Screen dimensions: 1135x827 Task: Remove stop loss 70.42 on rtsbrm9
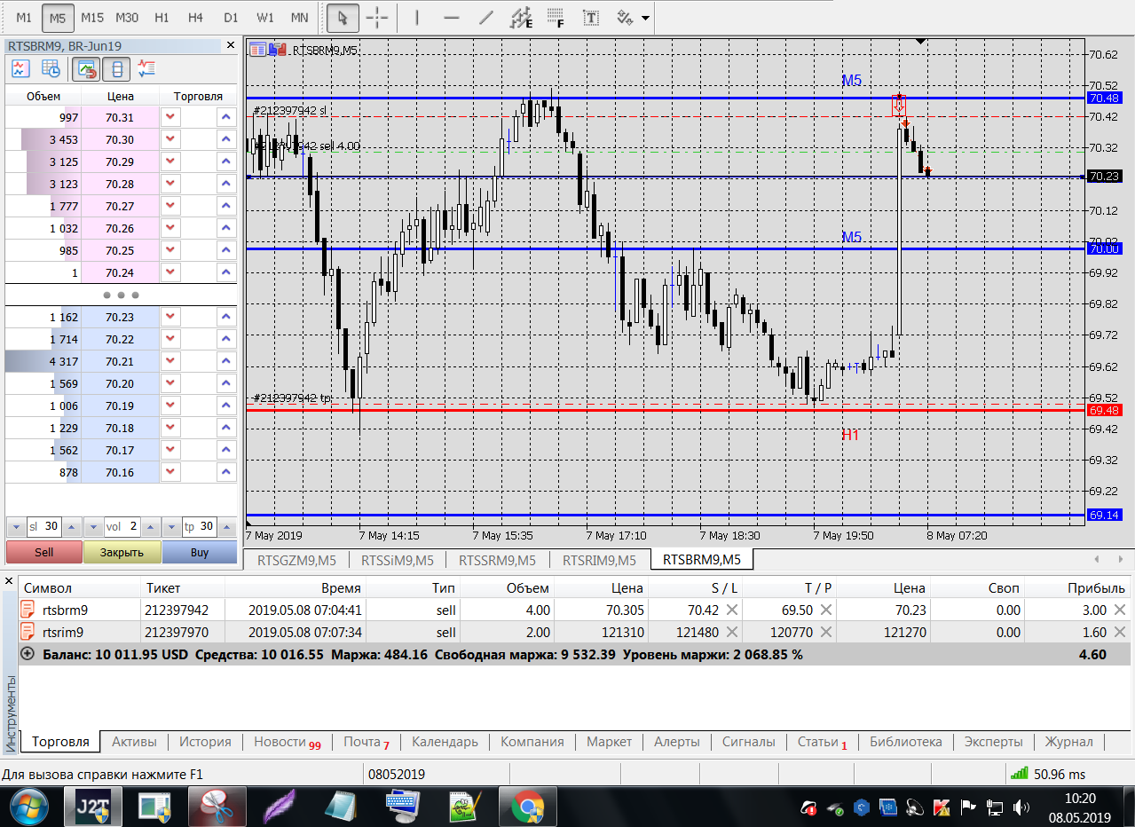731,610
